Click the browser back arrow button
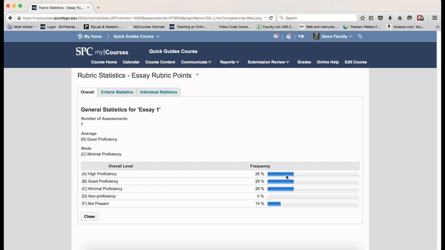445x250 pixels. click(x=10, y=18)
